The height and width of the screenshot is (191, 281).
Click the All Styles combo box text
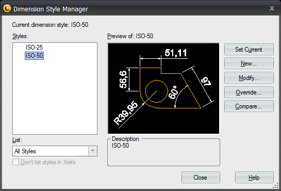pyautogui.click(x=25, y=151)
